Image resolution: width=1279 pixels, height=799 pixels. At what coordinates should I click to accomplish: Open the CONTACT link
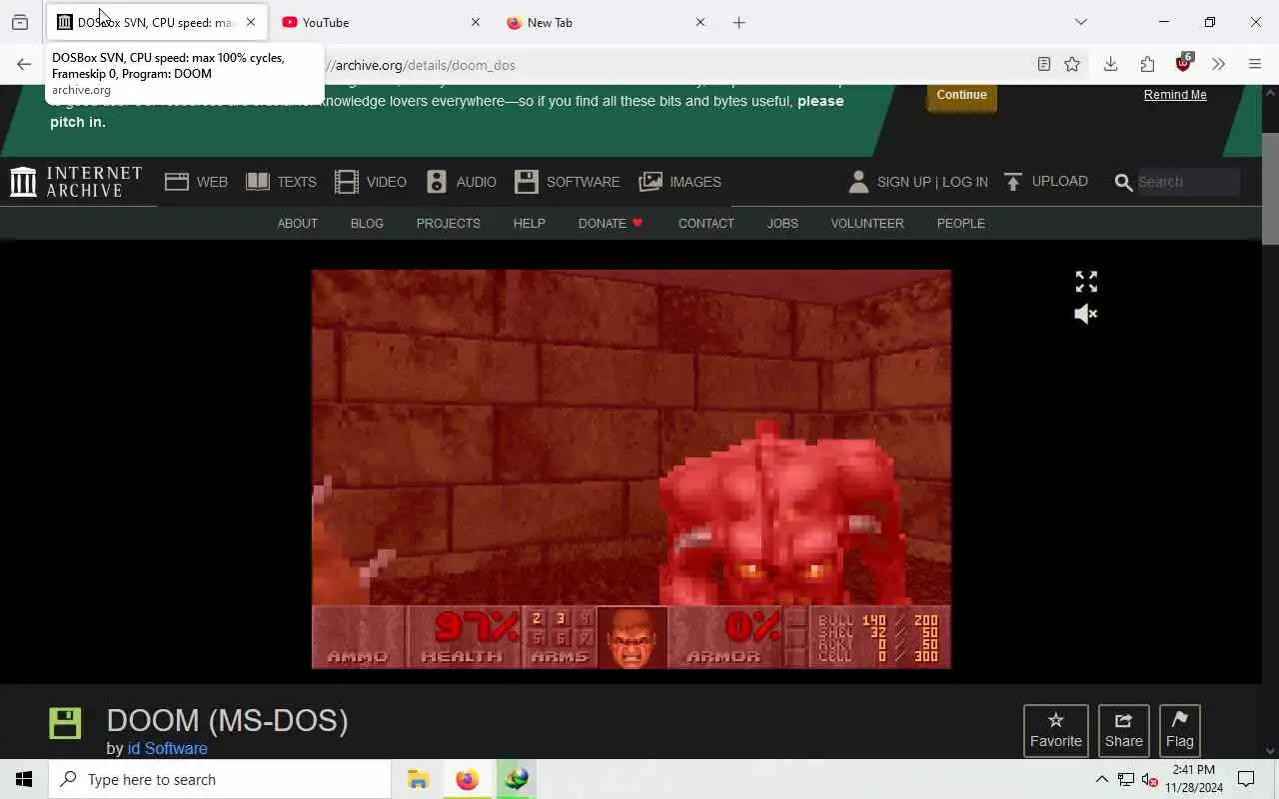[706, 224]
